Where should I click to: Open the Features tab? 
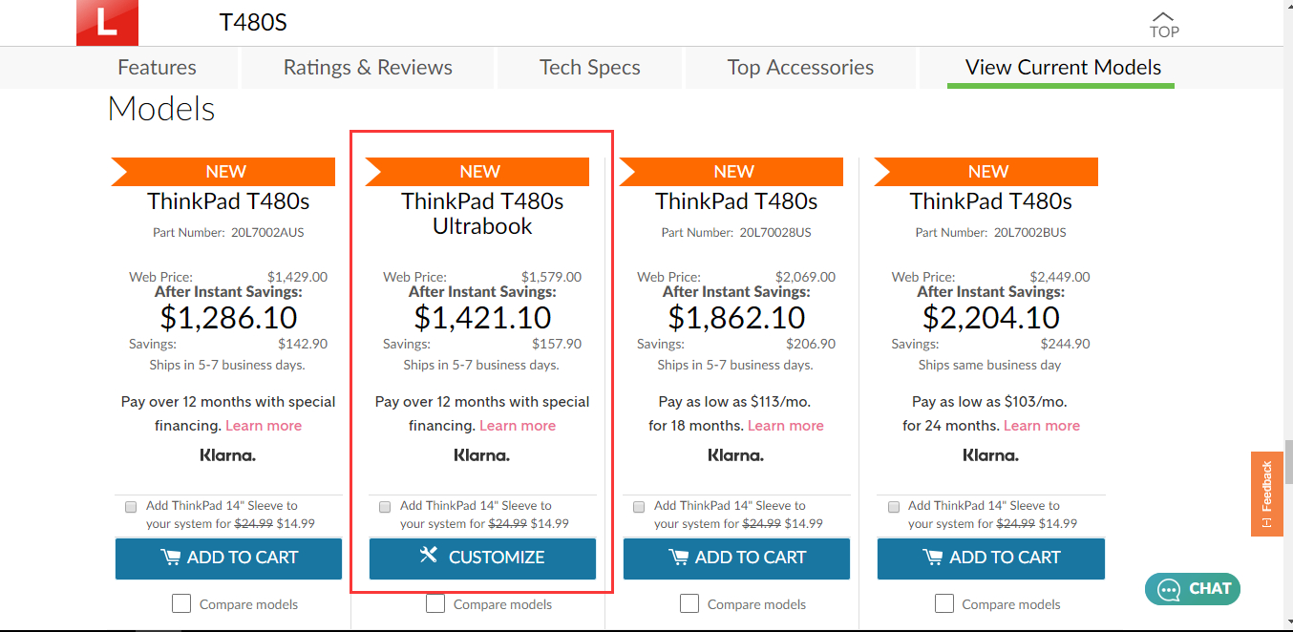157,68
